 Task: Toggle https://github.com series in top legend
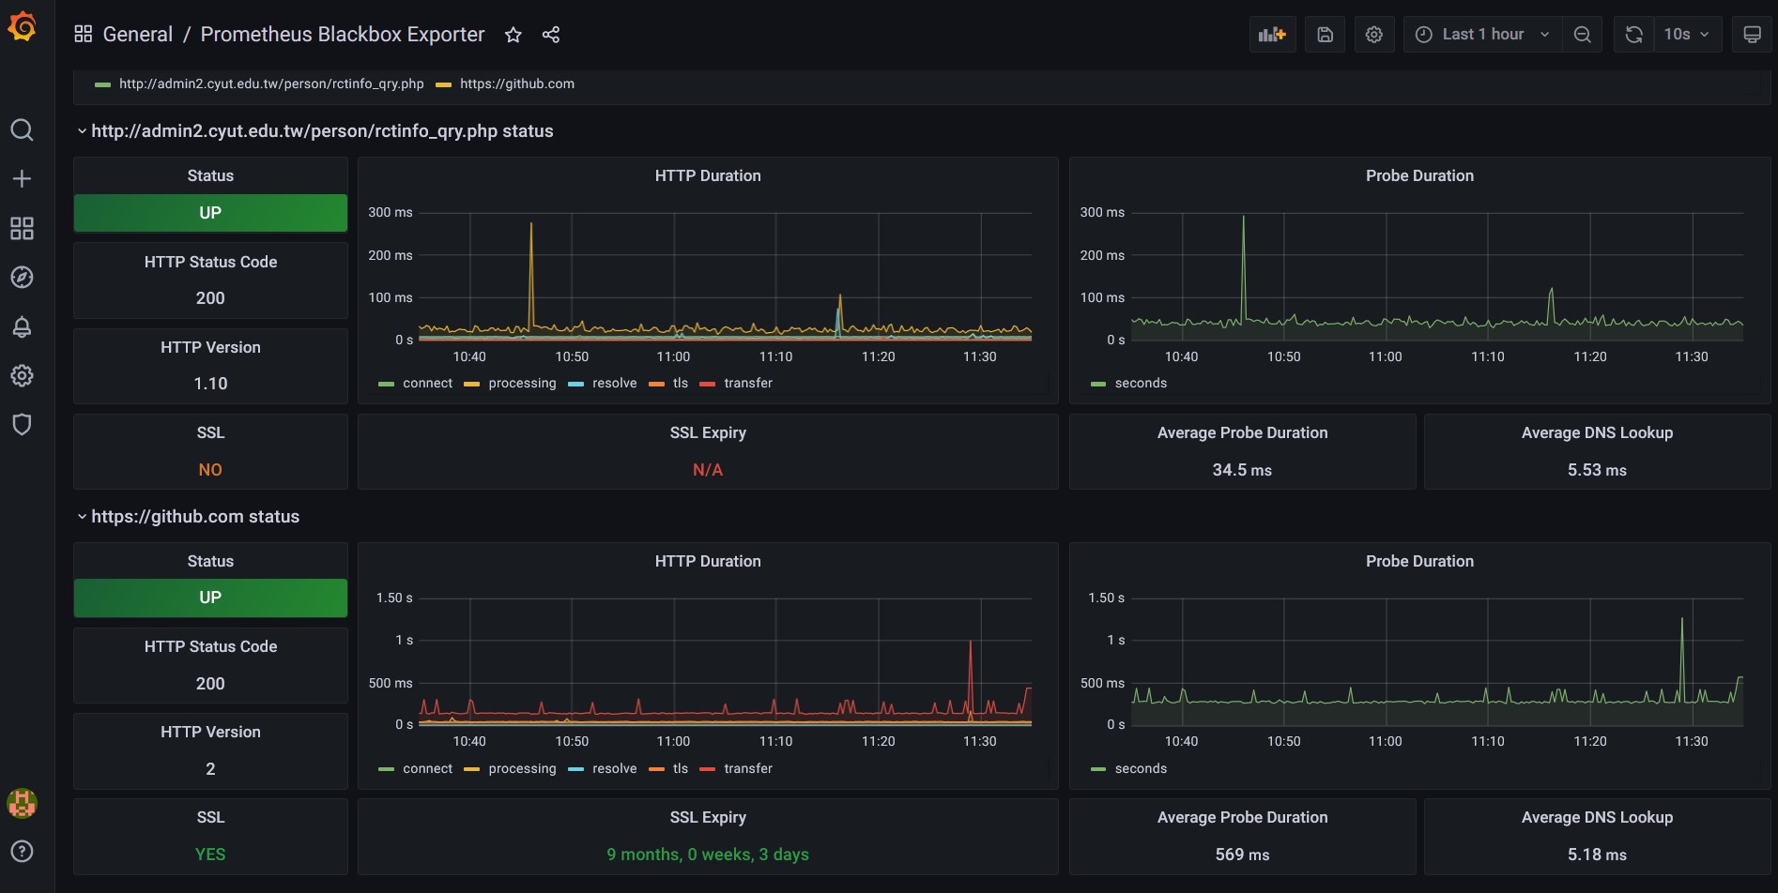517,83
